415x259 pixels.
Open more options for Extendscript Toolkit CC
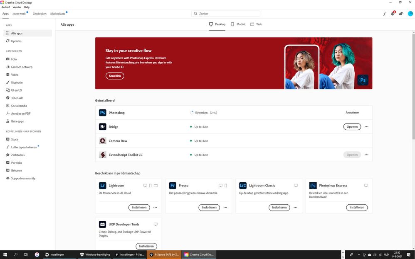(x=366, y=155)
